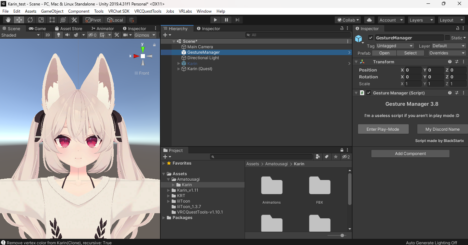Click save search star icon in Project
Viewport: 468px width, 245px height.
pos(336,157)
